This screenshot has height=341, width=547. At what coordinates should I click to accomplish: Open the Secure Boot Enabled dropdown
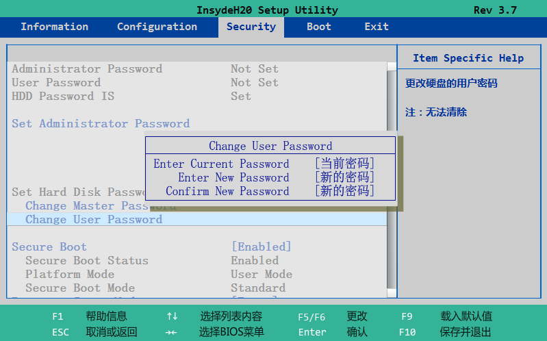click(x=261, y=247)
